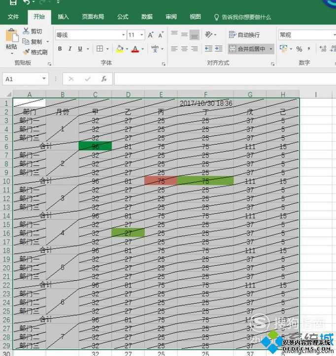
Task: Increase indent icon
Action: tap(219, 49)
